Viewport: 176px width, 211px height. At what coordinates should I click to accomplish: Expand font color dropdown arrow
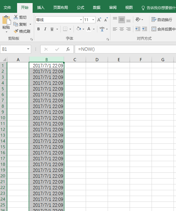point(94,29)
